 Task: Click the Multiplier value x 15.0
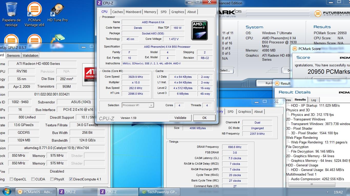click(136, 82)
